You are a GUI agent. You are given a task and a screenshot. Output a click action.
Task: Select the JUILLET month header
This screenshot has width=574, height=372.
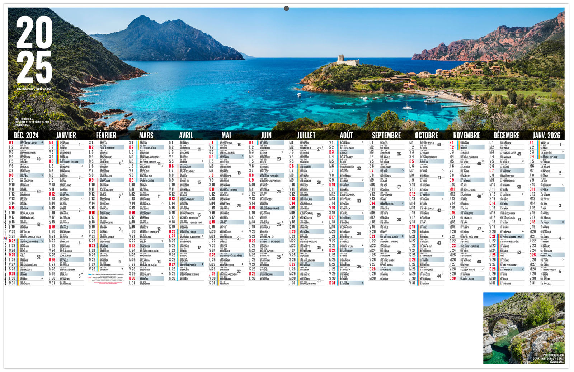coord(306,136)
